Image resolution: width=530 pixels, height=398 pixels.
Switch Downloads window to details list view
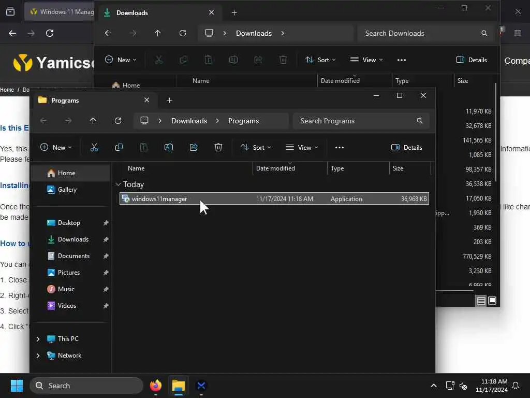click(481, 301)
